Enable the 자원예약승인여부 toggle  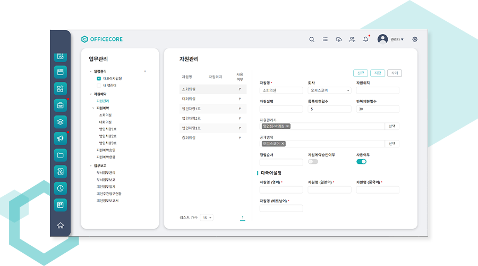(313, 162)
